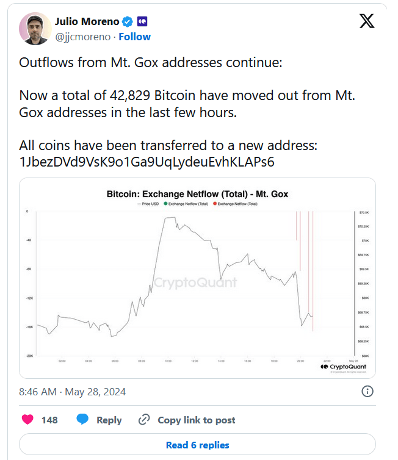Click the Copy link to post text
The height and width of the screenshot is (460, 398).
[x=197, y=420]
